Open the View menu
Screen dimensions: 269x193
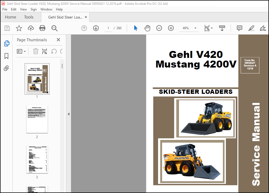(23, 9)
